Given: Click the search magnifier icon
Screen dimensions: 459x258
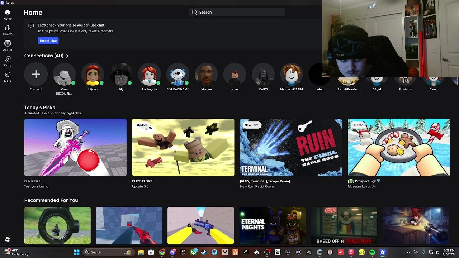Looking at the screenshot, I should [x=194, y=12].
